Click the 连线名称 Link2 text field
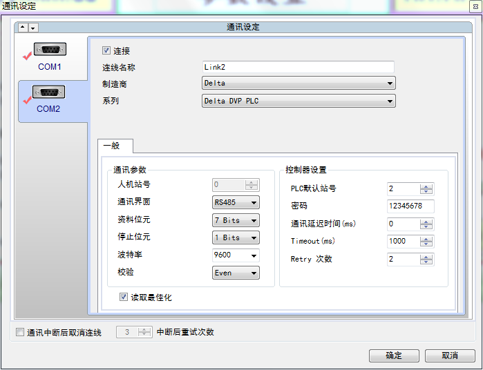 click(x=297, y=67)
